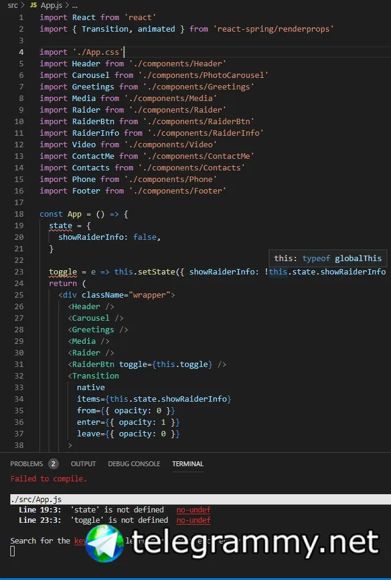Click the <Carousel /> JSX tag
Image resolution: width=391 pixels, height=580 pixels.
(x=95, y=318)
